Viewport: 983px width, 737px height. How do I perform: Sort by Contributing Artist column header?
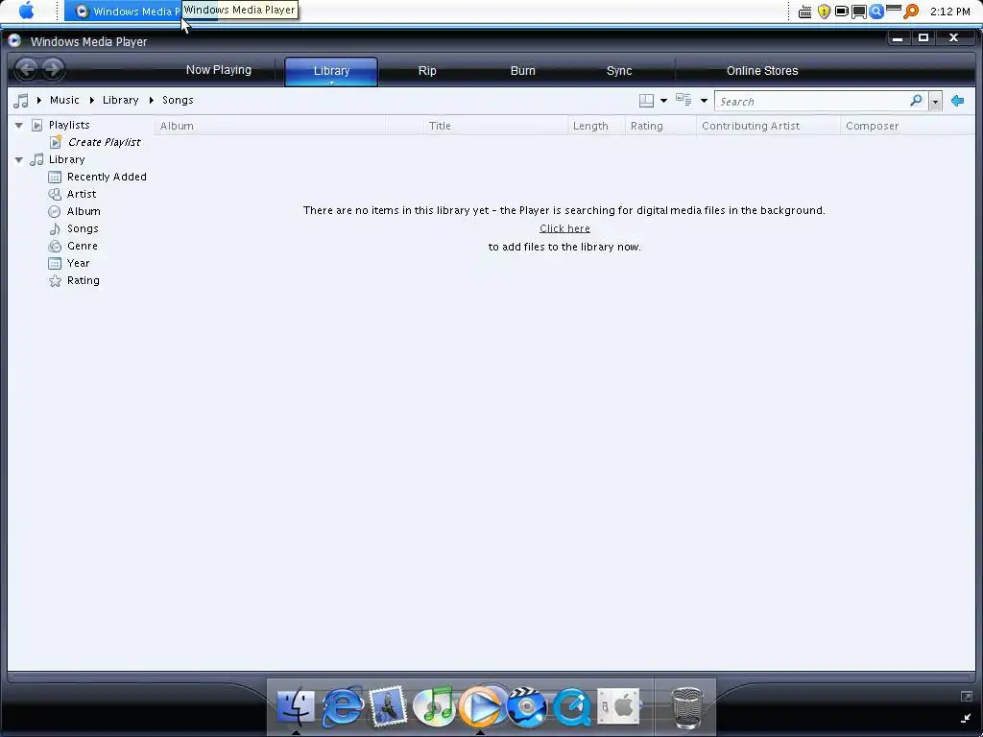768,126
